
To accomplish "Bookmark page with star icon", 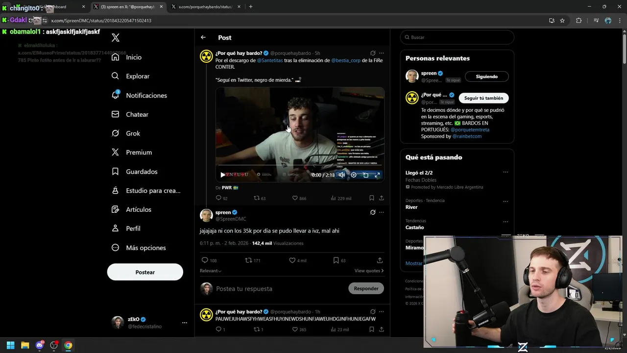I will coord(562,21).
